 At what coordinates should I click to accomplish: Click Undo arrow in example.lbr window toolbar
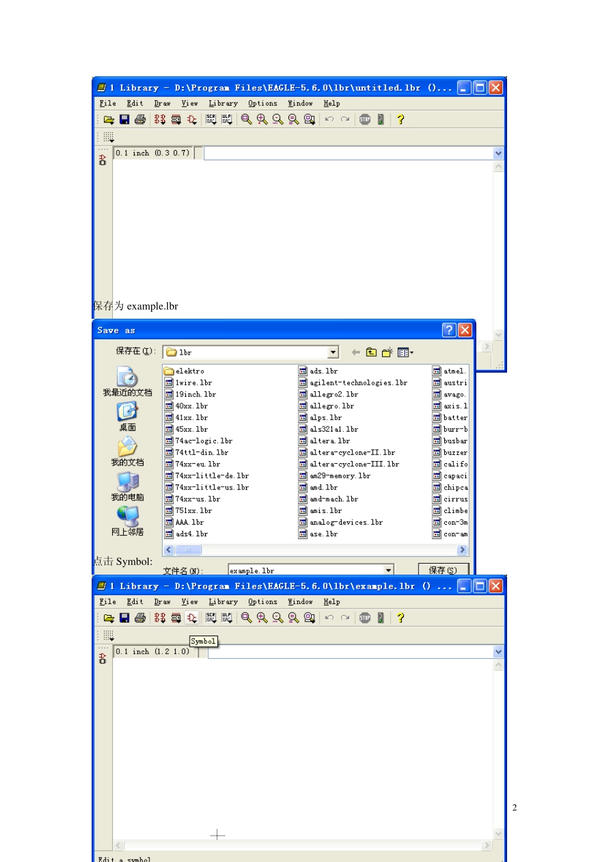(329, 618)
